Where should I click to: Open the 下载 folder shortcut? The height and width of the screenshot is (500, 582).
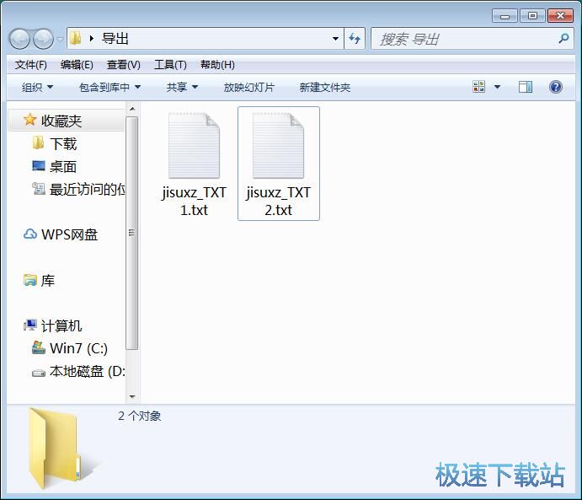tap(63, 144)
